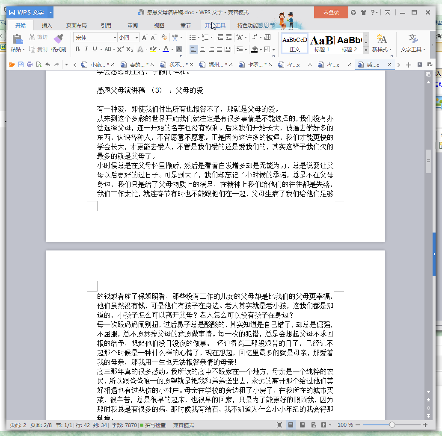Click the 未登录 login button
The height and width of the screenshot is (436, 442).
[331, 12]
